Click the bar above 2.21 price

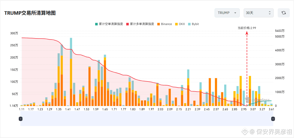(188, 88)
